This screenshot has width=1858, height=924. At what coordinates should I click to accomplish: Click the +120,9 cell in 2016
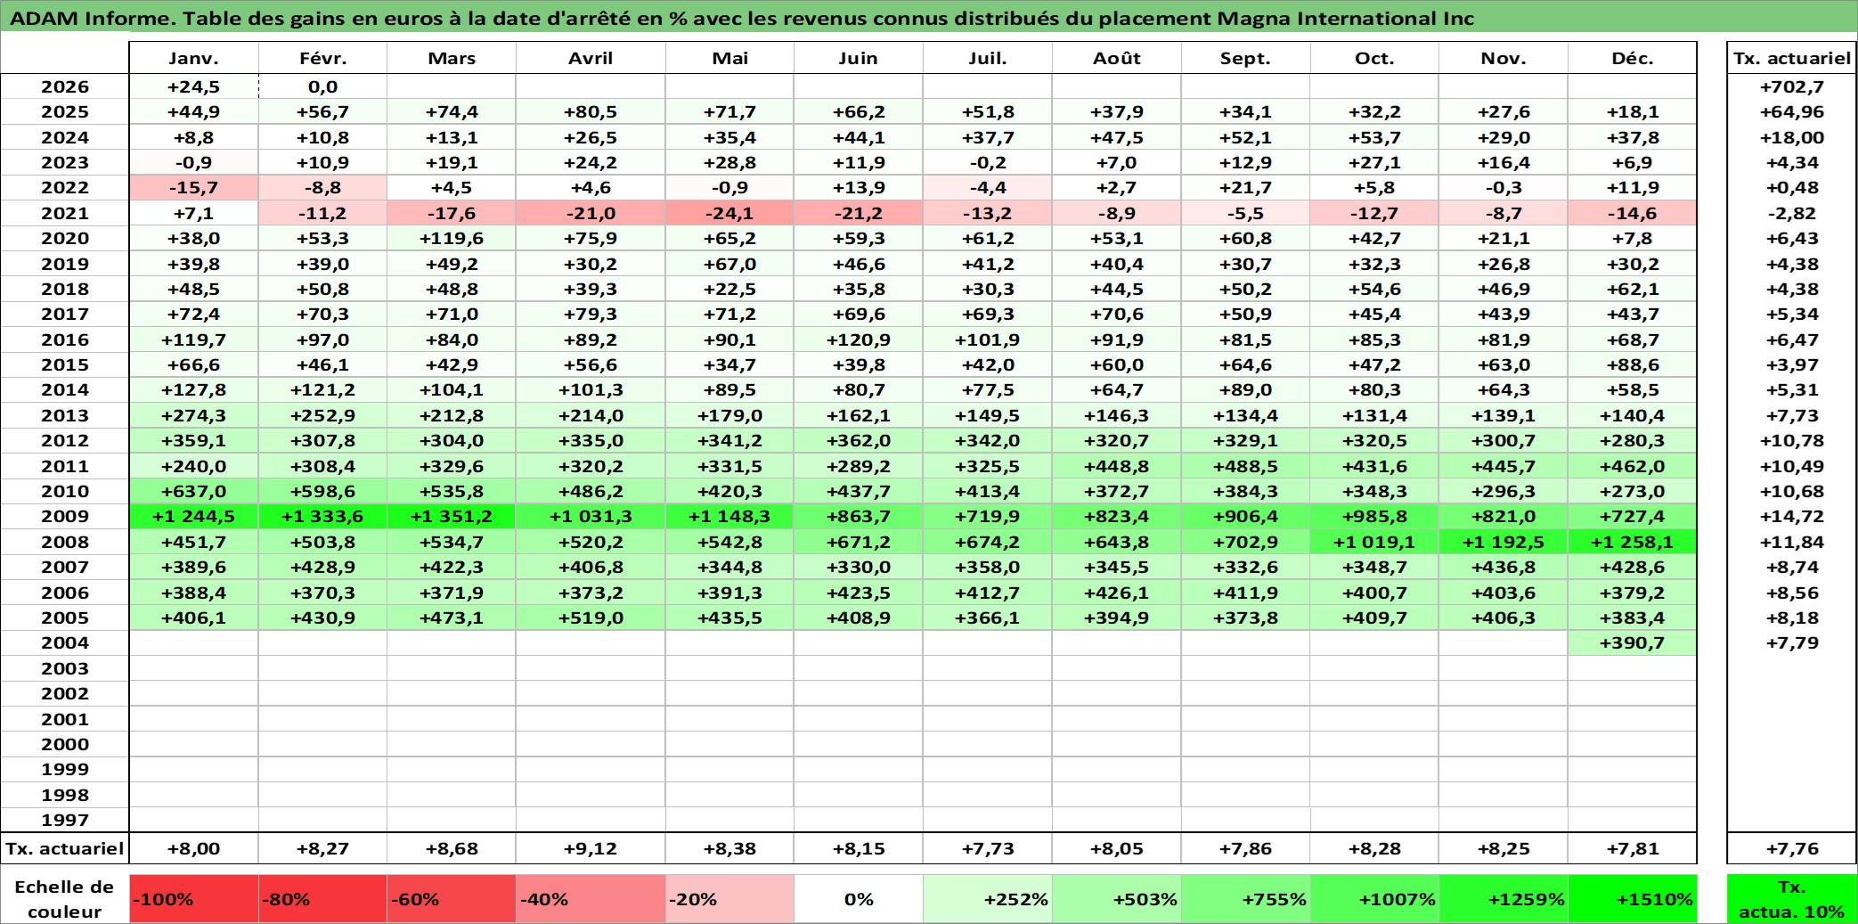(859, 339)
